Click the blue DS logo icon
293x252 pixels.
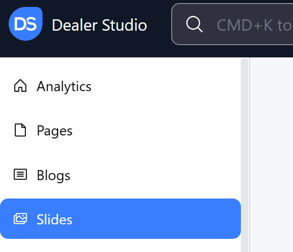pos(25,24)
